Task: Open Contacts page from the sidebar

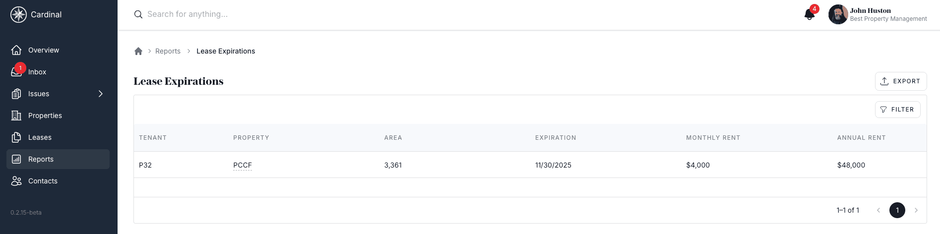Action: click(43, 181)
